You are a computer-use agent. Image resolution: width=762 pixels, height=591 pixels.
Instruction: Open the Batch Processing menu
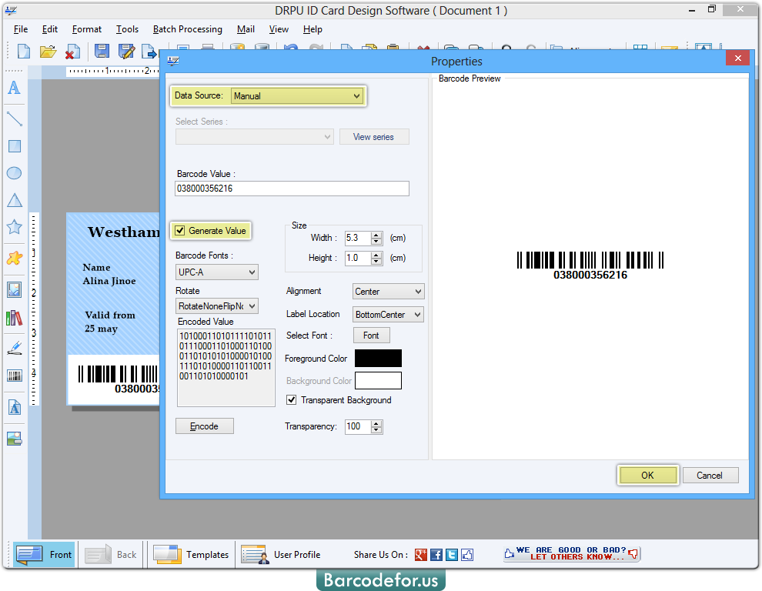point(187,29)
